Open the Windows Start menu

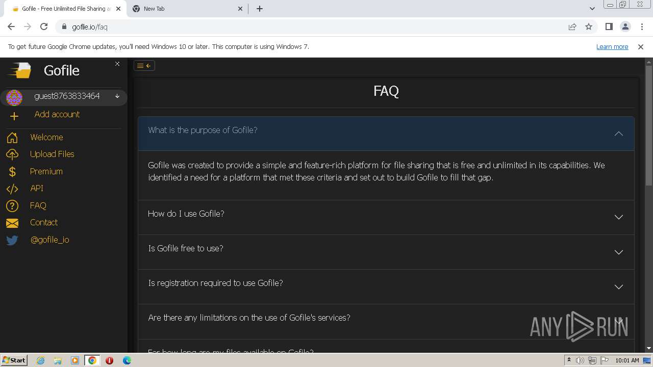pyautogui.click(x=14, y=360)
